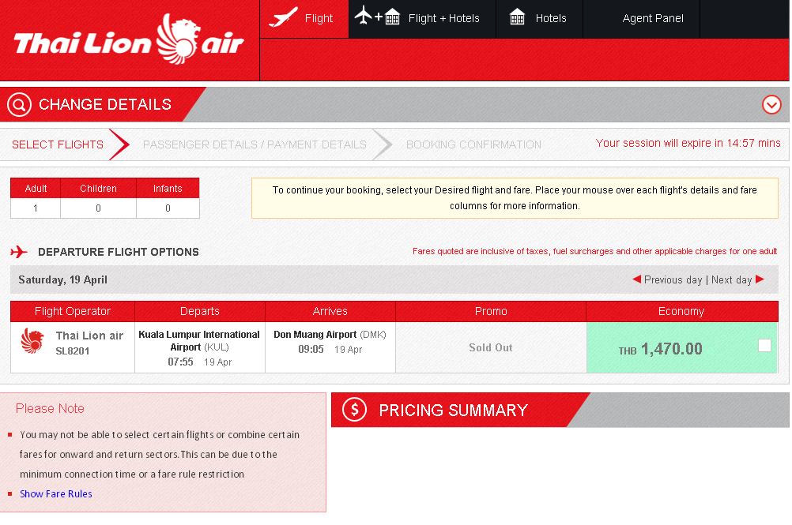Go to Next day flights
Screen dimensions: 792x525
[x=731, y=280]
